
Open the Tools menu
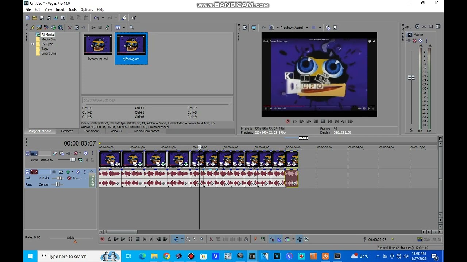pos(73,9)
